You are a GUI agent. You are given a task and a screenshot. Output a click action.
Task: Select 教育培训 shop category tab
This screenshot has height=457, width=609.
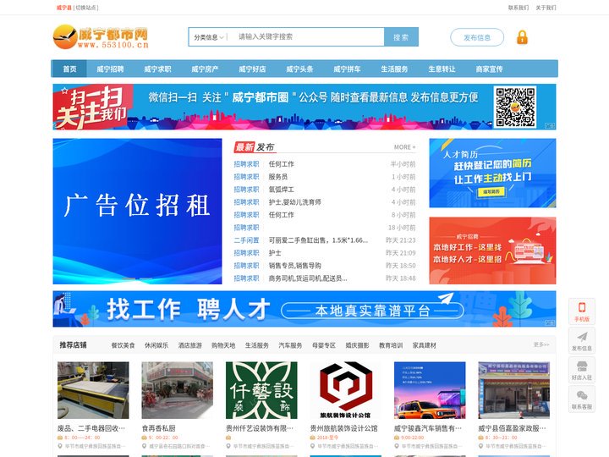coord(391,345)
